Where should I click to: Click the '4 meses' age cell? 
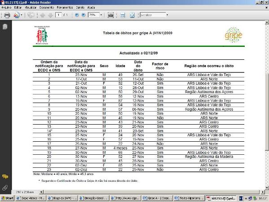tap(120, 148)
